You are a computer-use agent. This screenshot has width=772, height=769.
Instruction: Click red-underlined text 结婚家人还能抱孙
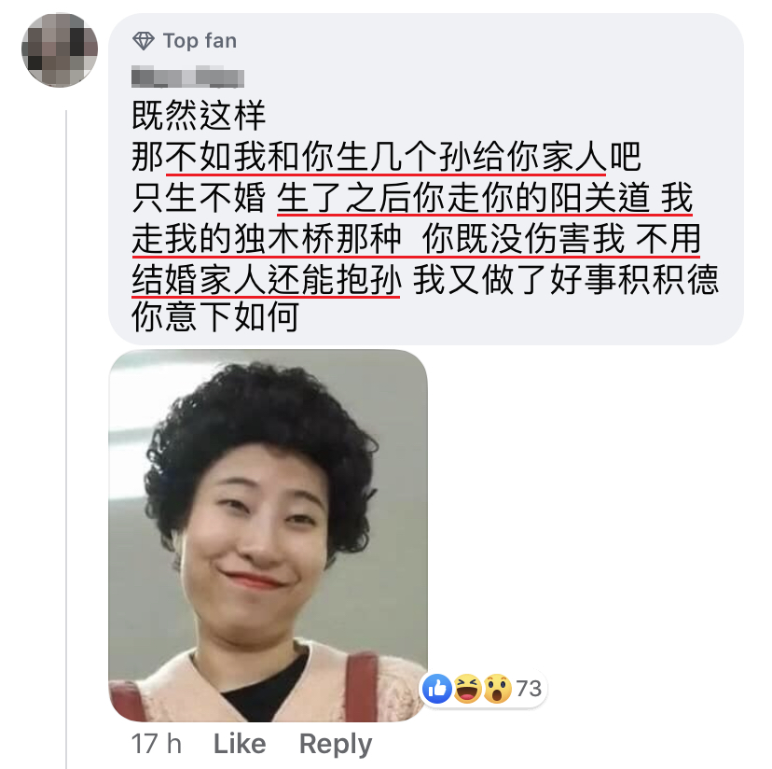tap(267, 279)
